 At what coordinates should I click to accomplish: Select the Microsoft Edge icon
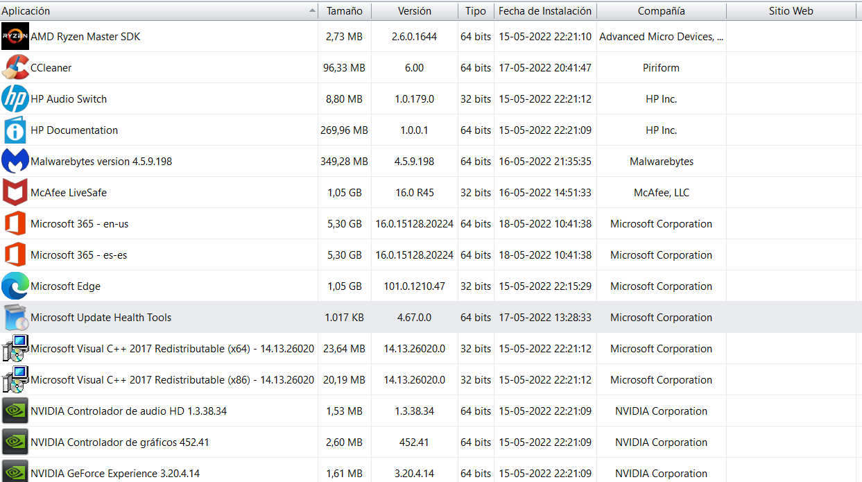coord(15,286)
